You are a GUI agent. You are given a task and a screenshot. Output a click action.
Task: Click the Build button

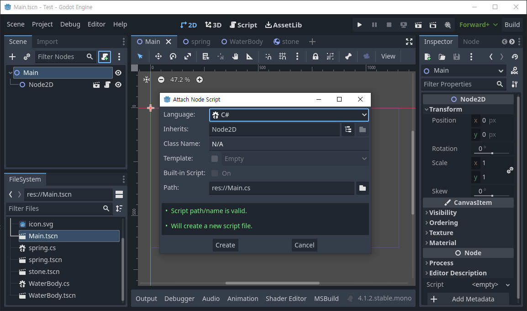pyautogui.click(x=512, y=25)
